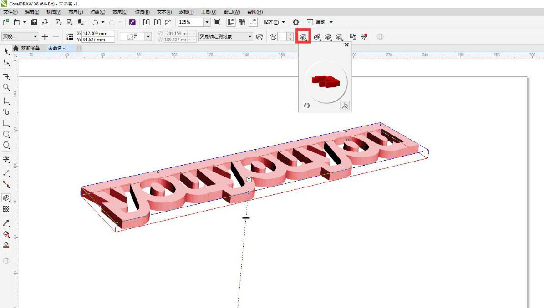Select the Zoom magnifier tool
The image size is (544, 308).
coord(6,87)
